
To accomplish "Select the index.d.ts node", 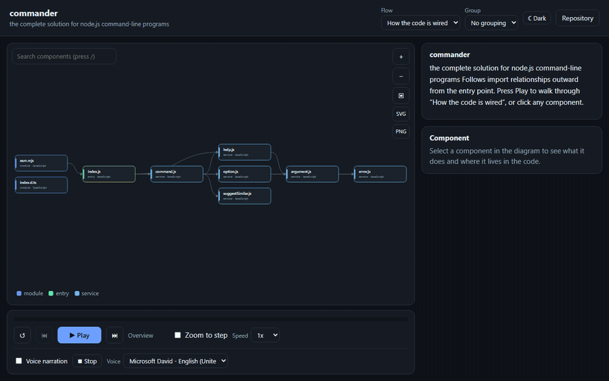I will pos(41,185).
